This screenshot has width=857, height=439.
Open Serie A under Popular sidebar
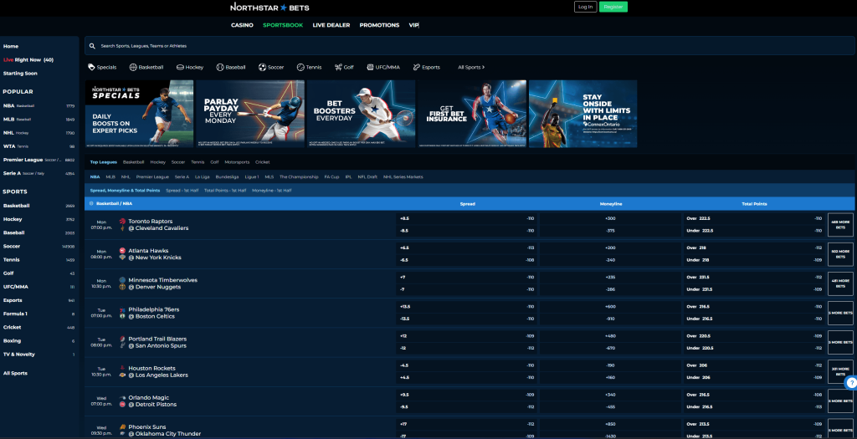coord(38,173)
